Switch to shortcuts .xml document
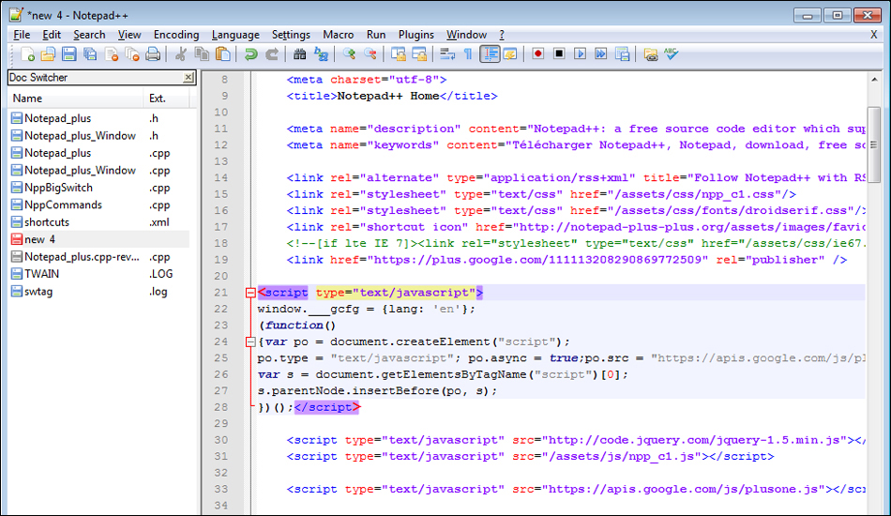The height and width of the screenshot is (516, 891). [98, 222]
